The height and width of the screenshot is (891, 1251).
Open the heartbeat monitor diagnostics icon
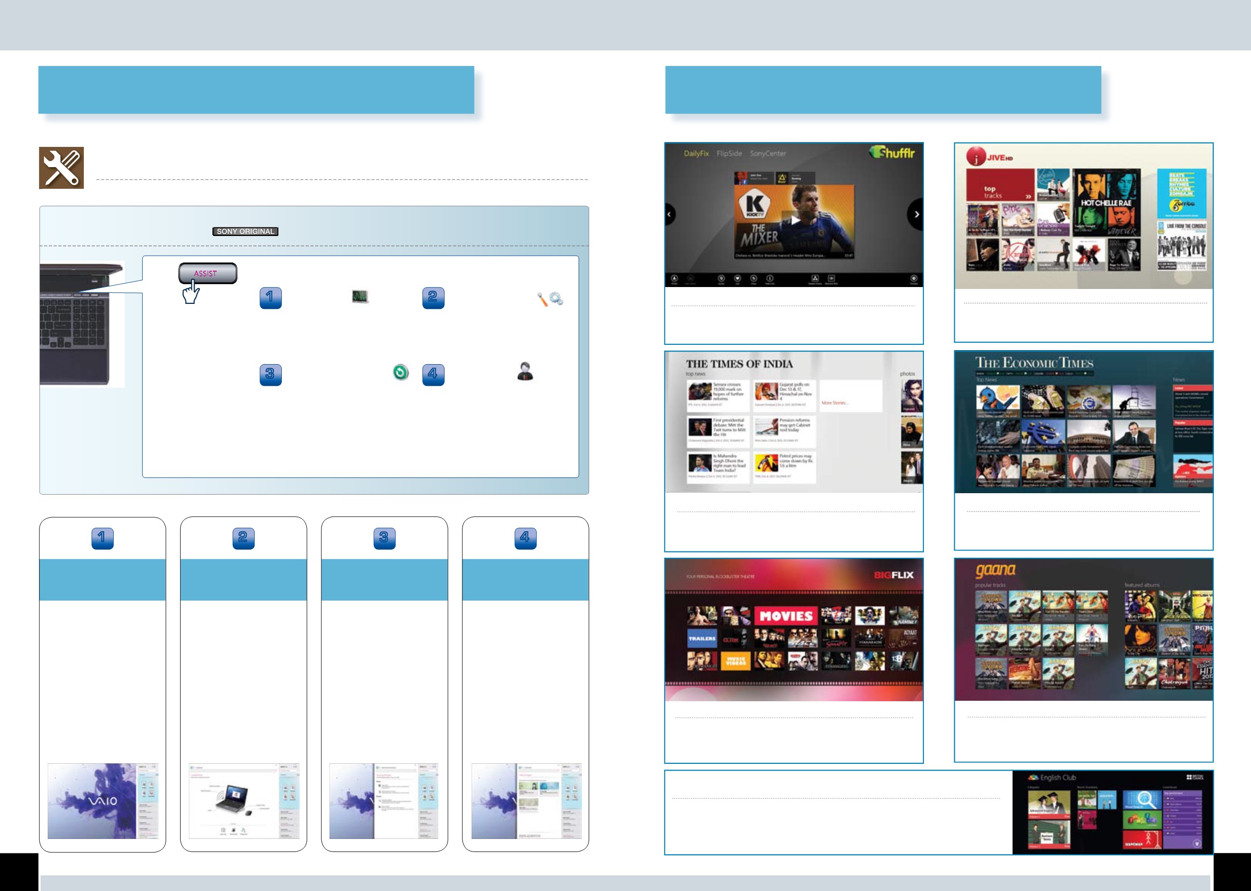pyautogui.click(x=360, y=297)
